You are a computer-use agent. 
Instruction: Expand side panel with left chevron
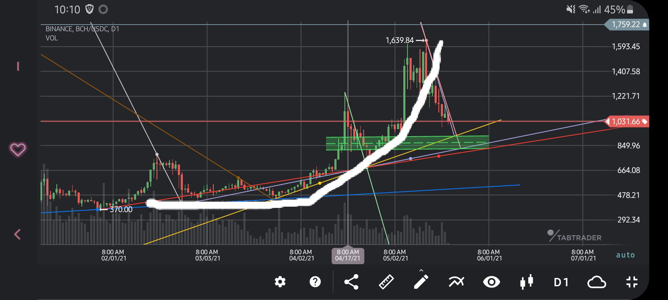[x=17, y=234]
